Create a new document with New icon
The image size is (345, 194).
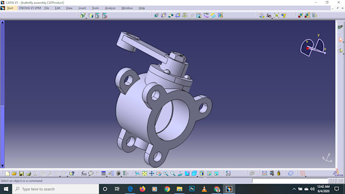[7, 174]
